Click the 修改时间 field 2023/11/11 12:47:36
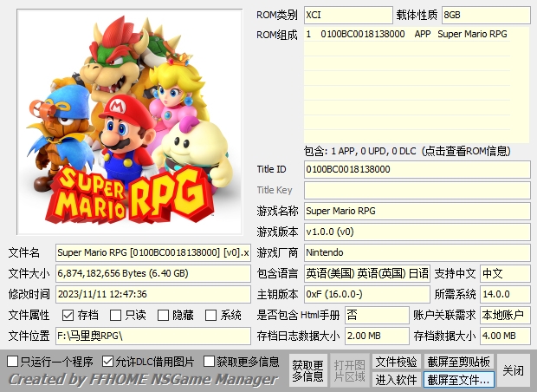Screen dimensions: 537x392 pyautogui.click(x=153, y=294)
